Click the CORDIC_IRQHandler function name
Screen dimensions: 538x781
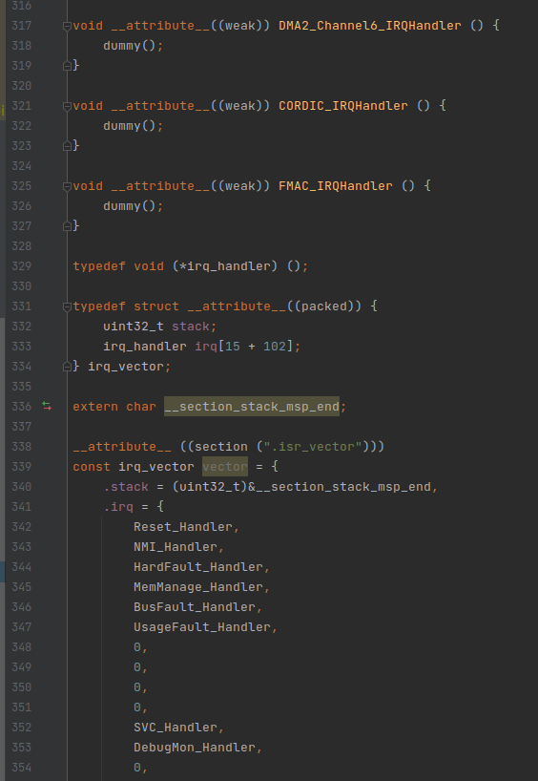(342, 106)
